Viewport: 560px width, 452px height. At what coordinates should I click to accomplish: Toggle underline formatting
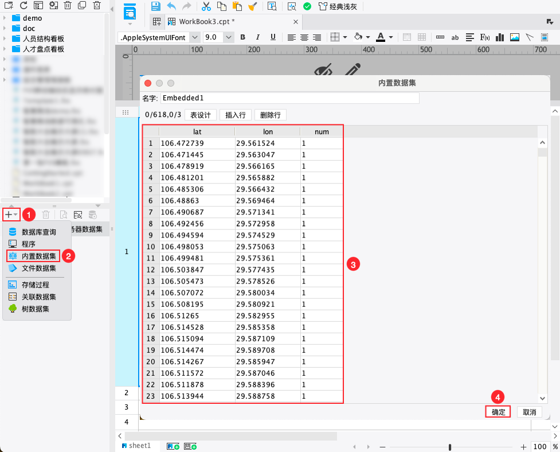[x=273, y=37]
